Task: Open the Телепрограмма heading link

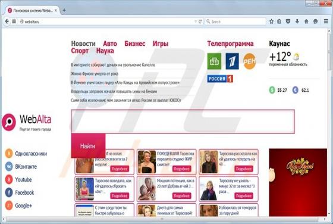Action: (x=231, y=43)
